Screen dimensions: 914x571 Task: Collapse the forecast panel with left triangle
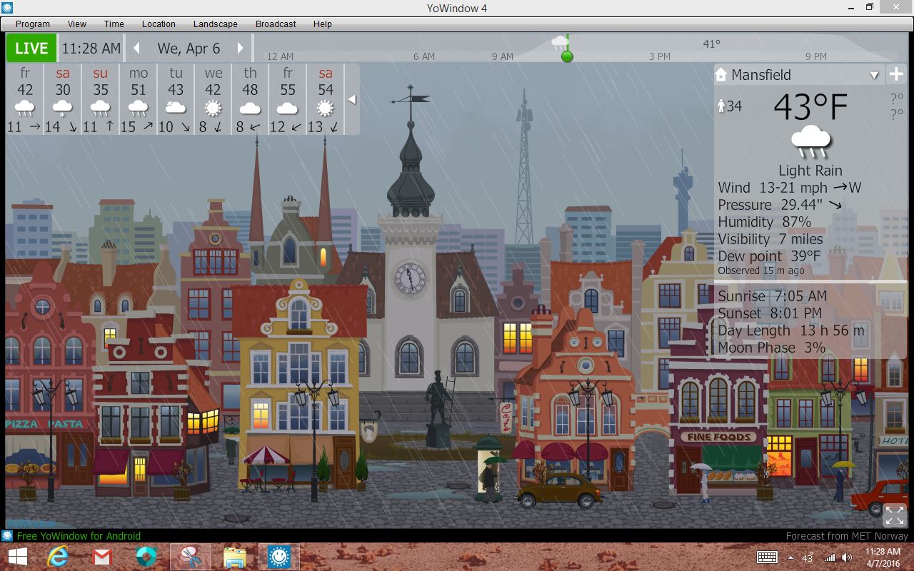tap(351, 99)
